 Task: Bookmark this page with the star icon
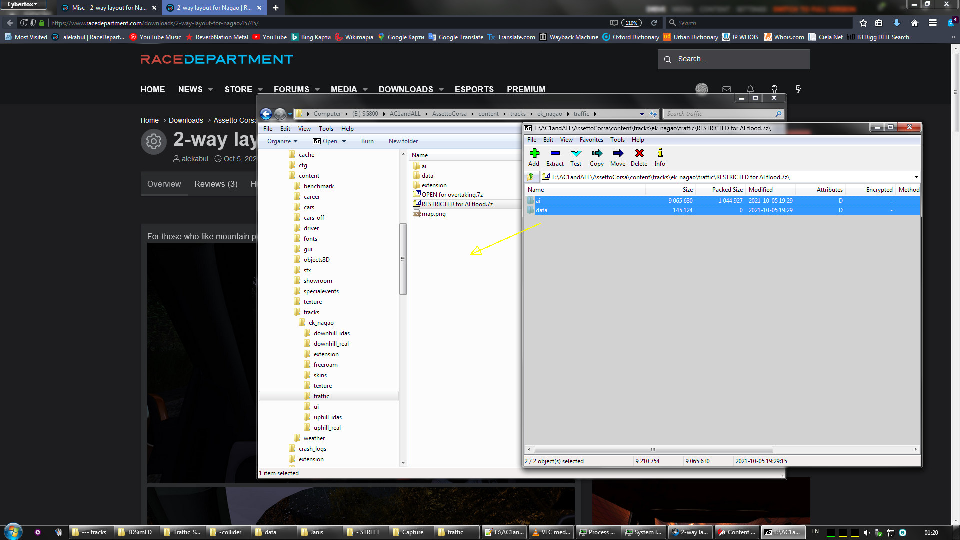(x=863, y=23)
